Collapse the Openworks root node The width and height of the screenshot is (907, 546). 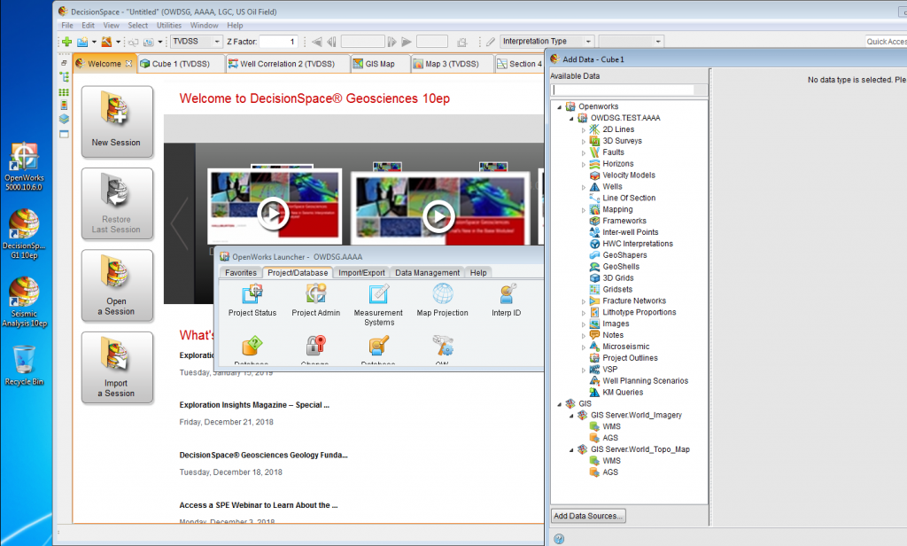pos(560,107)
